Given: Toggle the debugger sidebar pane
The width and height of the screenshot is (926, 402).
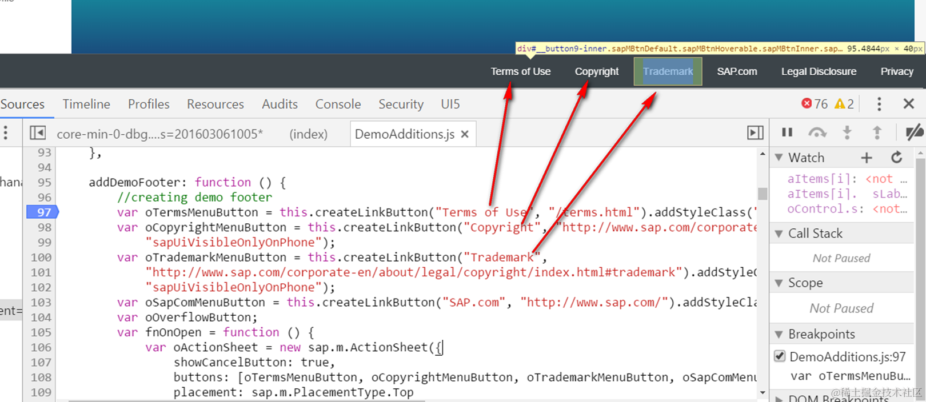Looking at the screenshot, I should pyautogui.click(x=755, y=132).
